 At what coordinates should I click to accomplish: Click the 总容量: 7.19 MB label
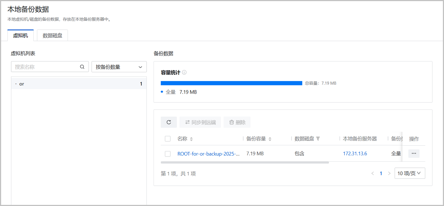tap(320, 83)
